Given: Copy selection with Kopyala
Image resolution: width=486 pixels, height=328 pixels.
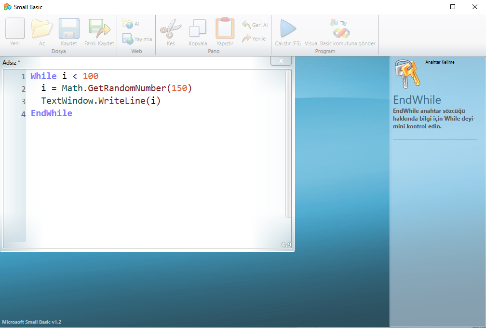Looking at the screenshot, I should tap(198, 32).
